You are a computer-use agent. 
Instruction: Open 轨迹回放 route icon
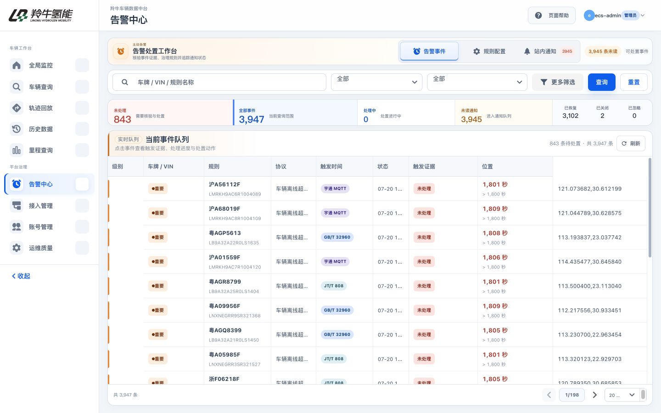pyautogui.click(x=17, y=108)
